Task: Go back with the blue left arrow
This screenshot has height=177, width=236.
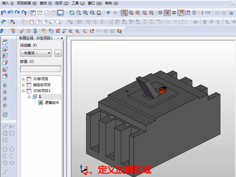Action: pyautogui.click(x=108, y=13)
